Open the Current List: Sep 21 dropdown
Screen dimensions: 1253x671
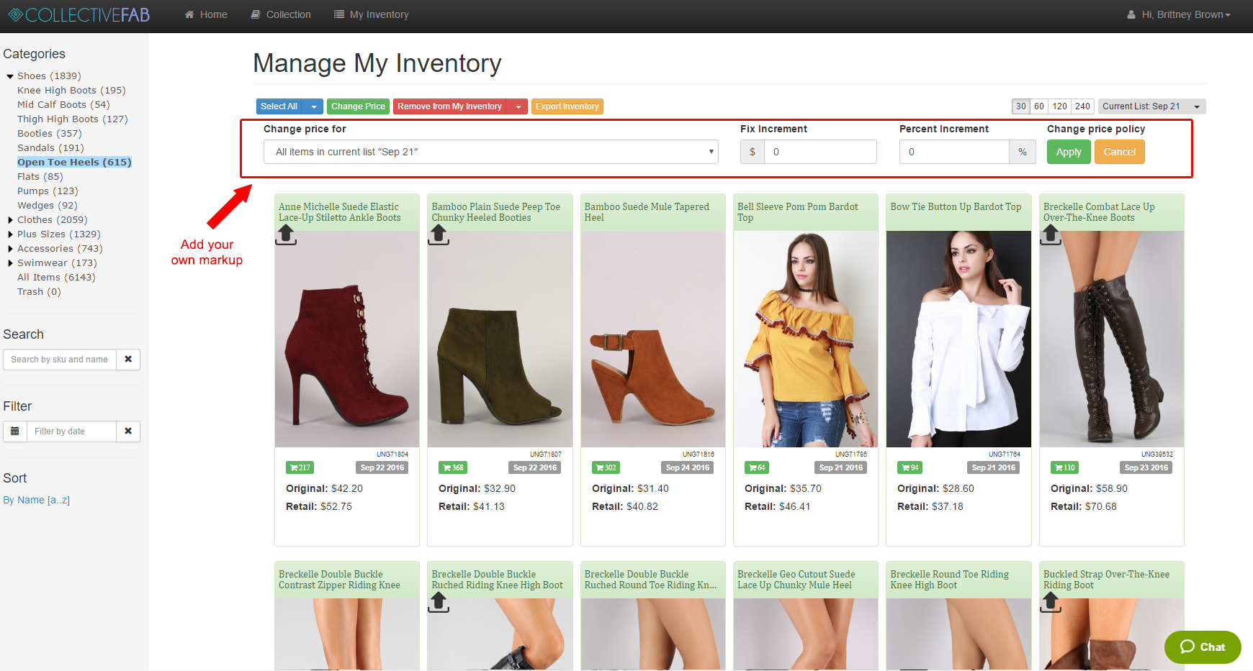(x=1151, y=106)
